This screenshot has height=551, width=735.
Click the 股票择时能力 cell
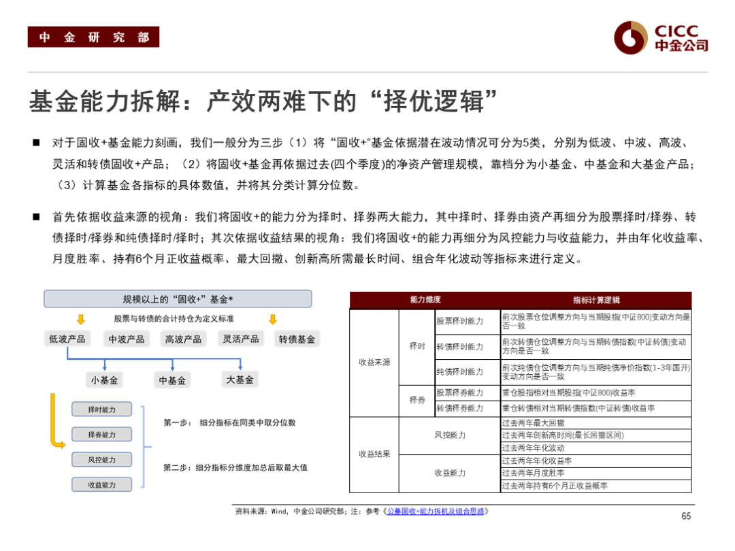(x=468, y=321)
